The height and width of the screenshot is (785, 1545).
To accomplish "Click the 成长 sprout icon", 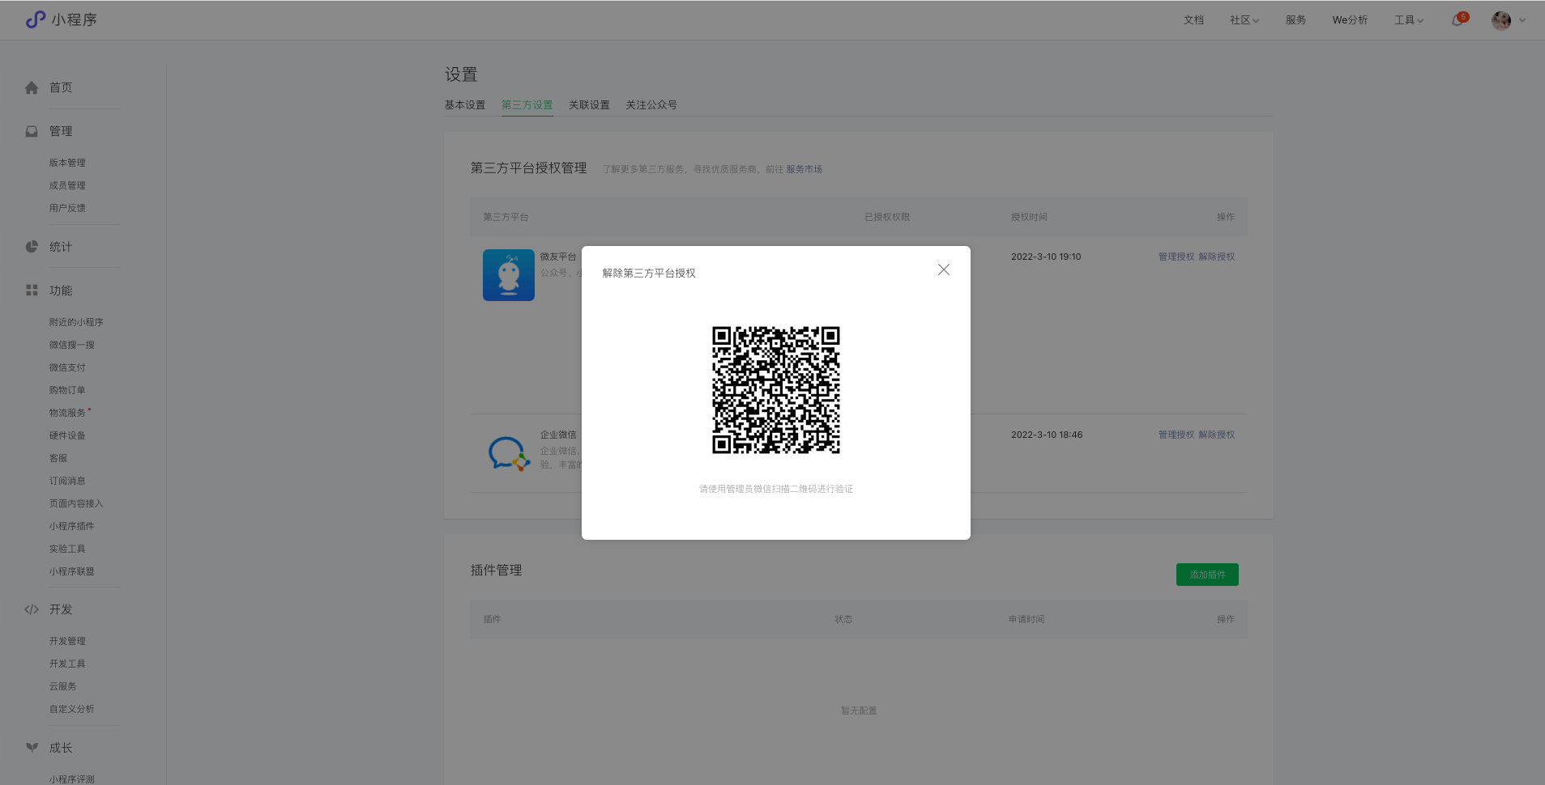I will coord(32,748).
